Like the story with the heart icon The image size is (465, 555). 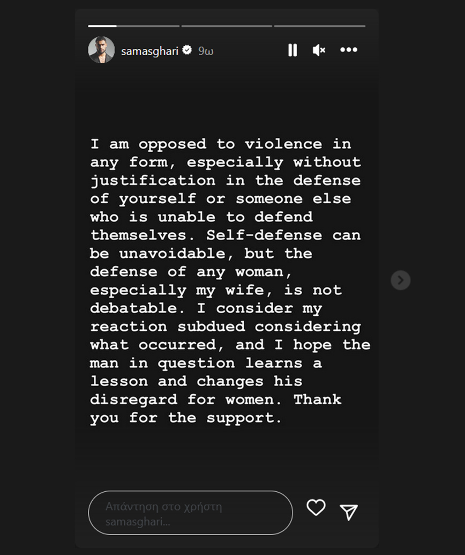tap(316, 507)
